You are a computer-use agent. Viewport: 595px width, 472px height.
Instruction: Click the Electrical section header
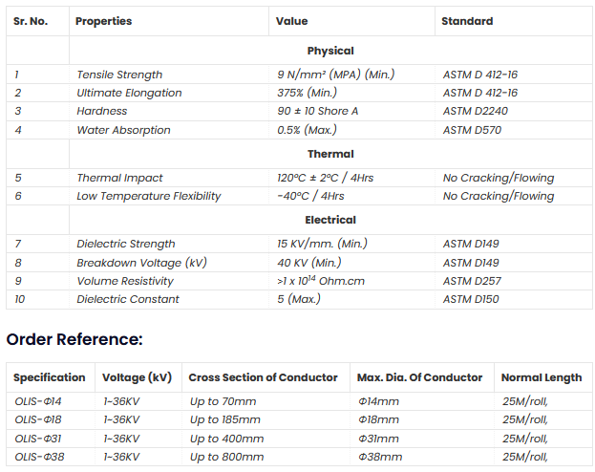pos(330,220)
